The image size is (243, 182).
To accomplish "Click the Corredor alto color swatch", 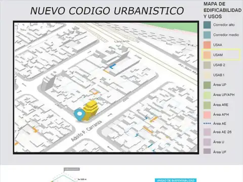I will click(207, 25).
